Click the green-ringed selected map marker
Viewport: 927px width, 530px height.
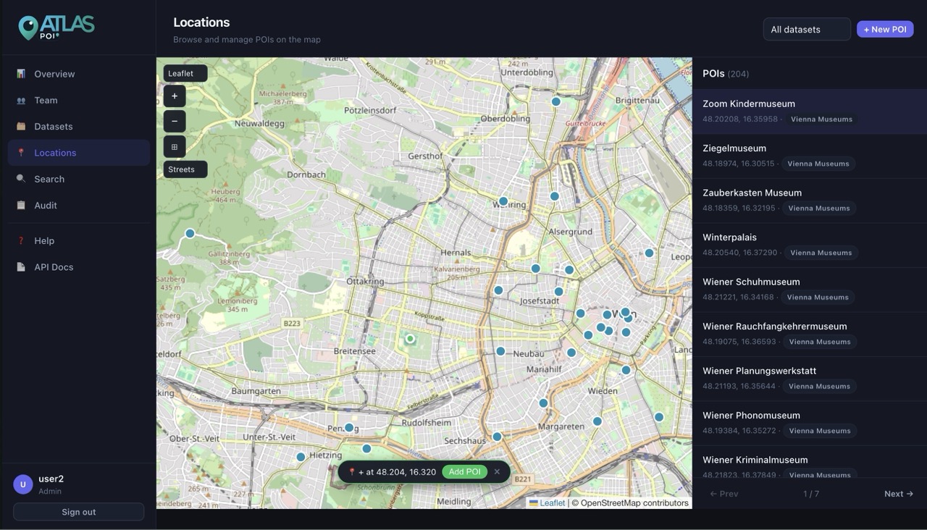[x=410, y=338]
